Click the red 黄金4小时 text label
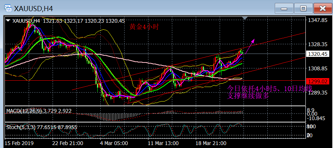The width and height of the screenshot is (333, 148). coord(144,27)
